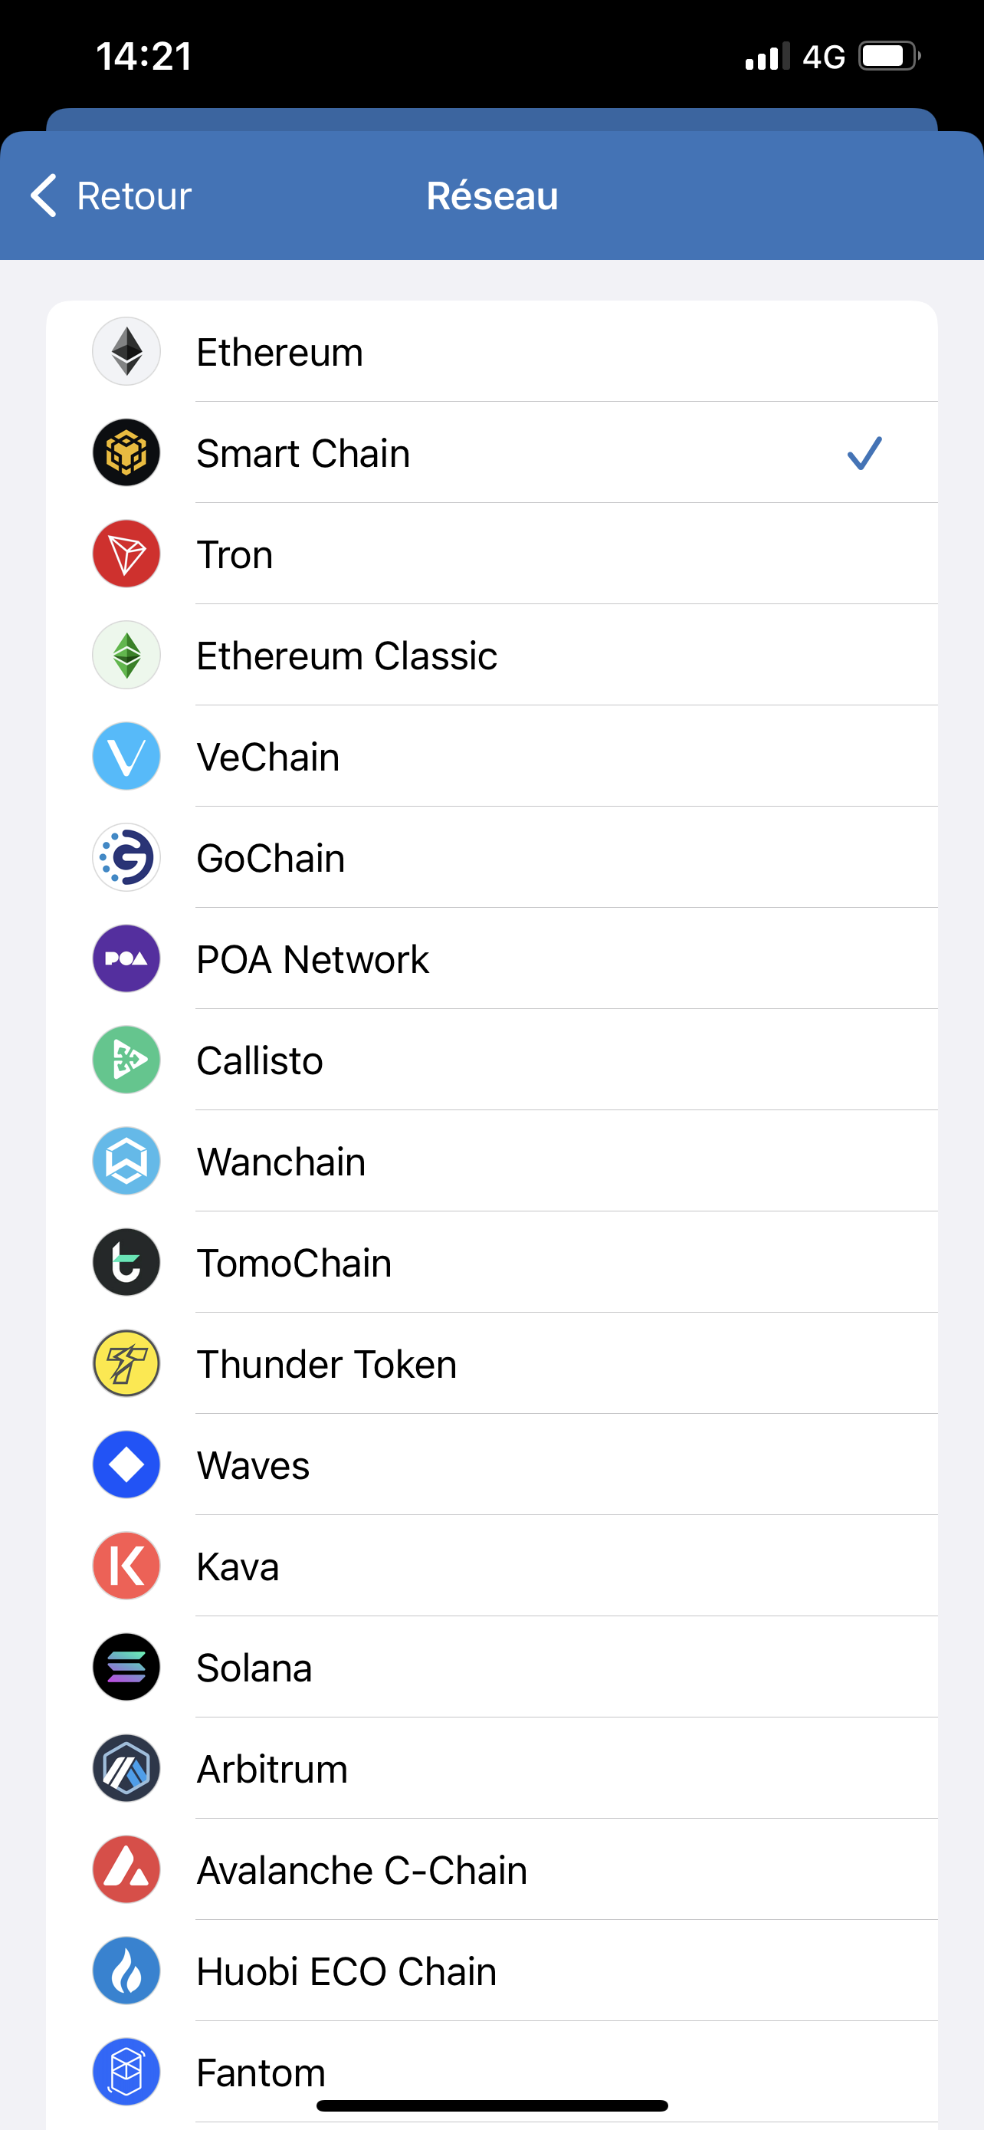Select the Arbitrum network label
The width and height of the screenshot is (984, 2130).
tap(272, 1770)
